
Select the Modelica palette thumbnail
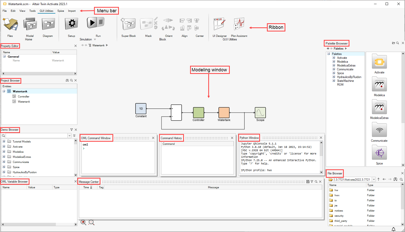(379, 85)
